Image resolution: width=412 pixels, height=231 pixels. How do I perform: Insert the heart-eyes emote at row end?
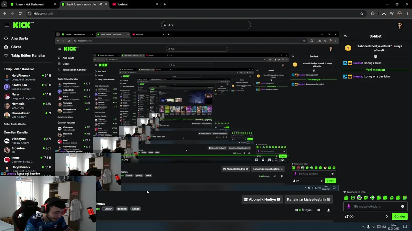click(405, 198)
